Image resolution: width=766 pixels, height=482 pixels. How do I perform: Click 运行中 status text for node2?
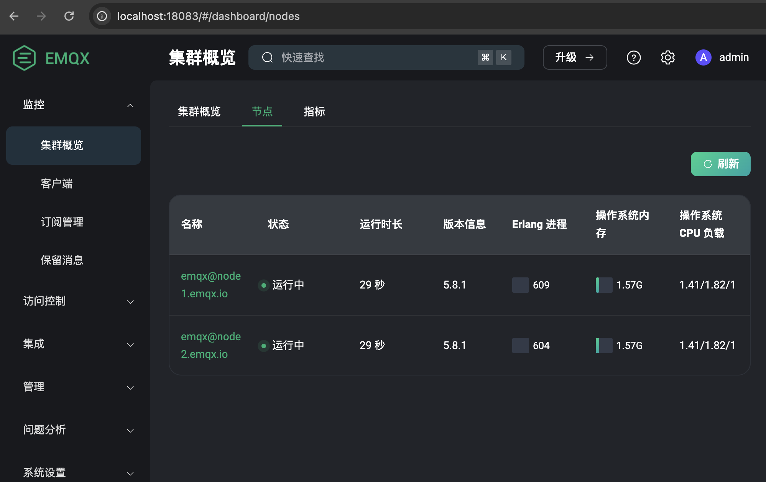point(288,346)
